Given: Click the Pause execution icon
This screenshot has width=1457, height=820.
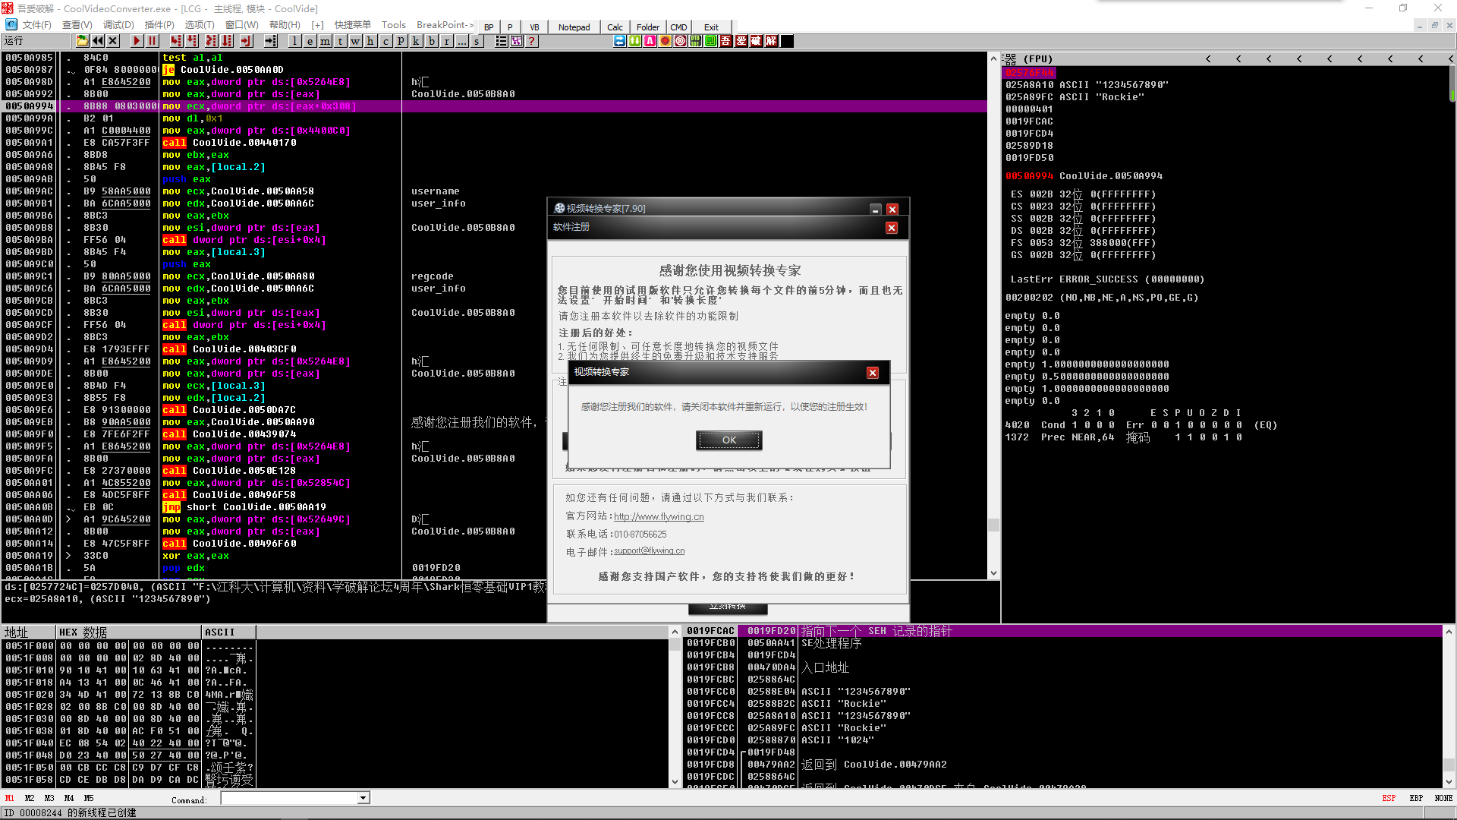Looking at the screenshot, I should (152, 41).
